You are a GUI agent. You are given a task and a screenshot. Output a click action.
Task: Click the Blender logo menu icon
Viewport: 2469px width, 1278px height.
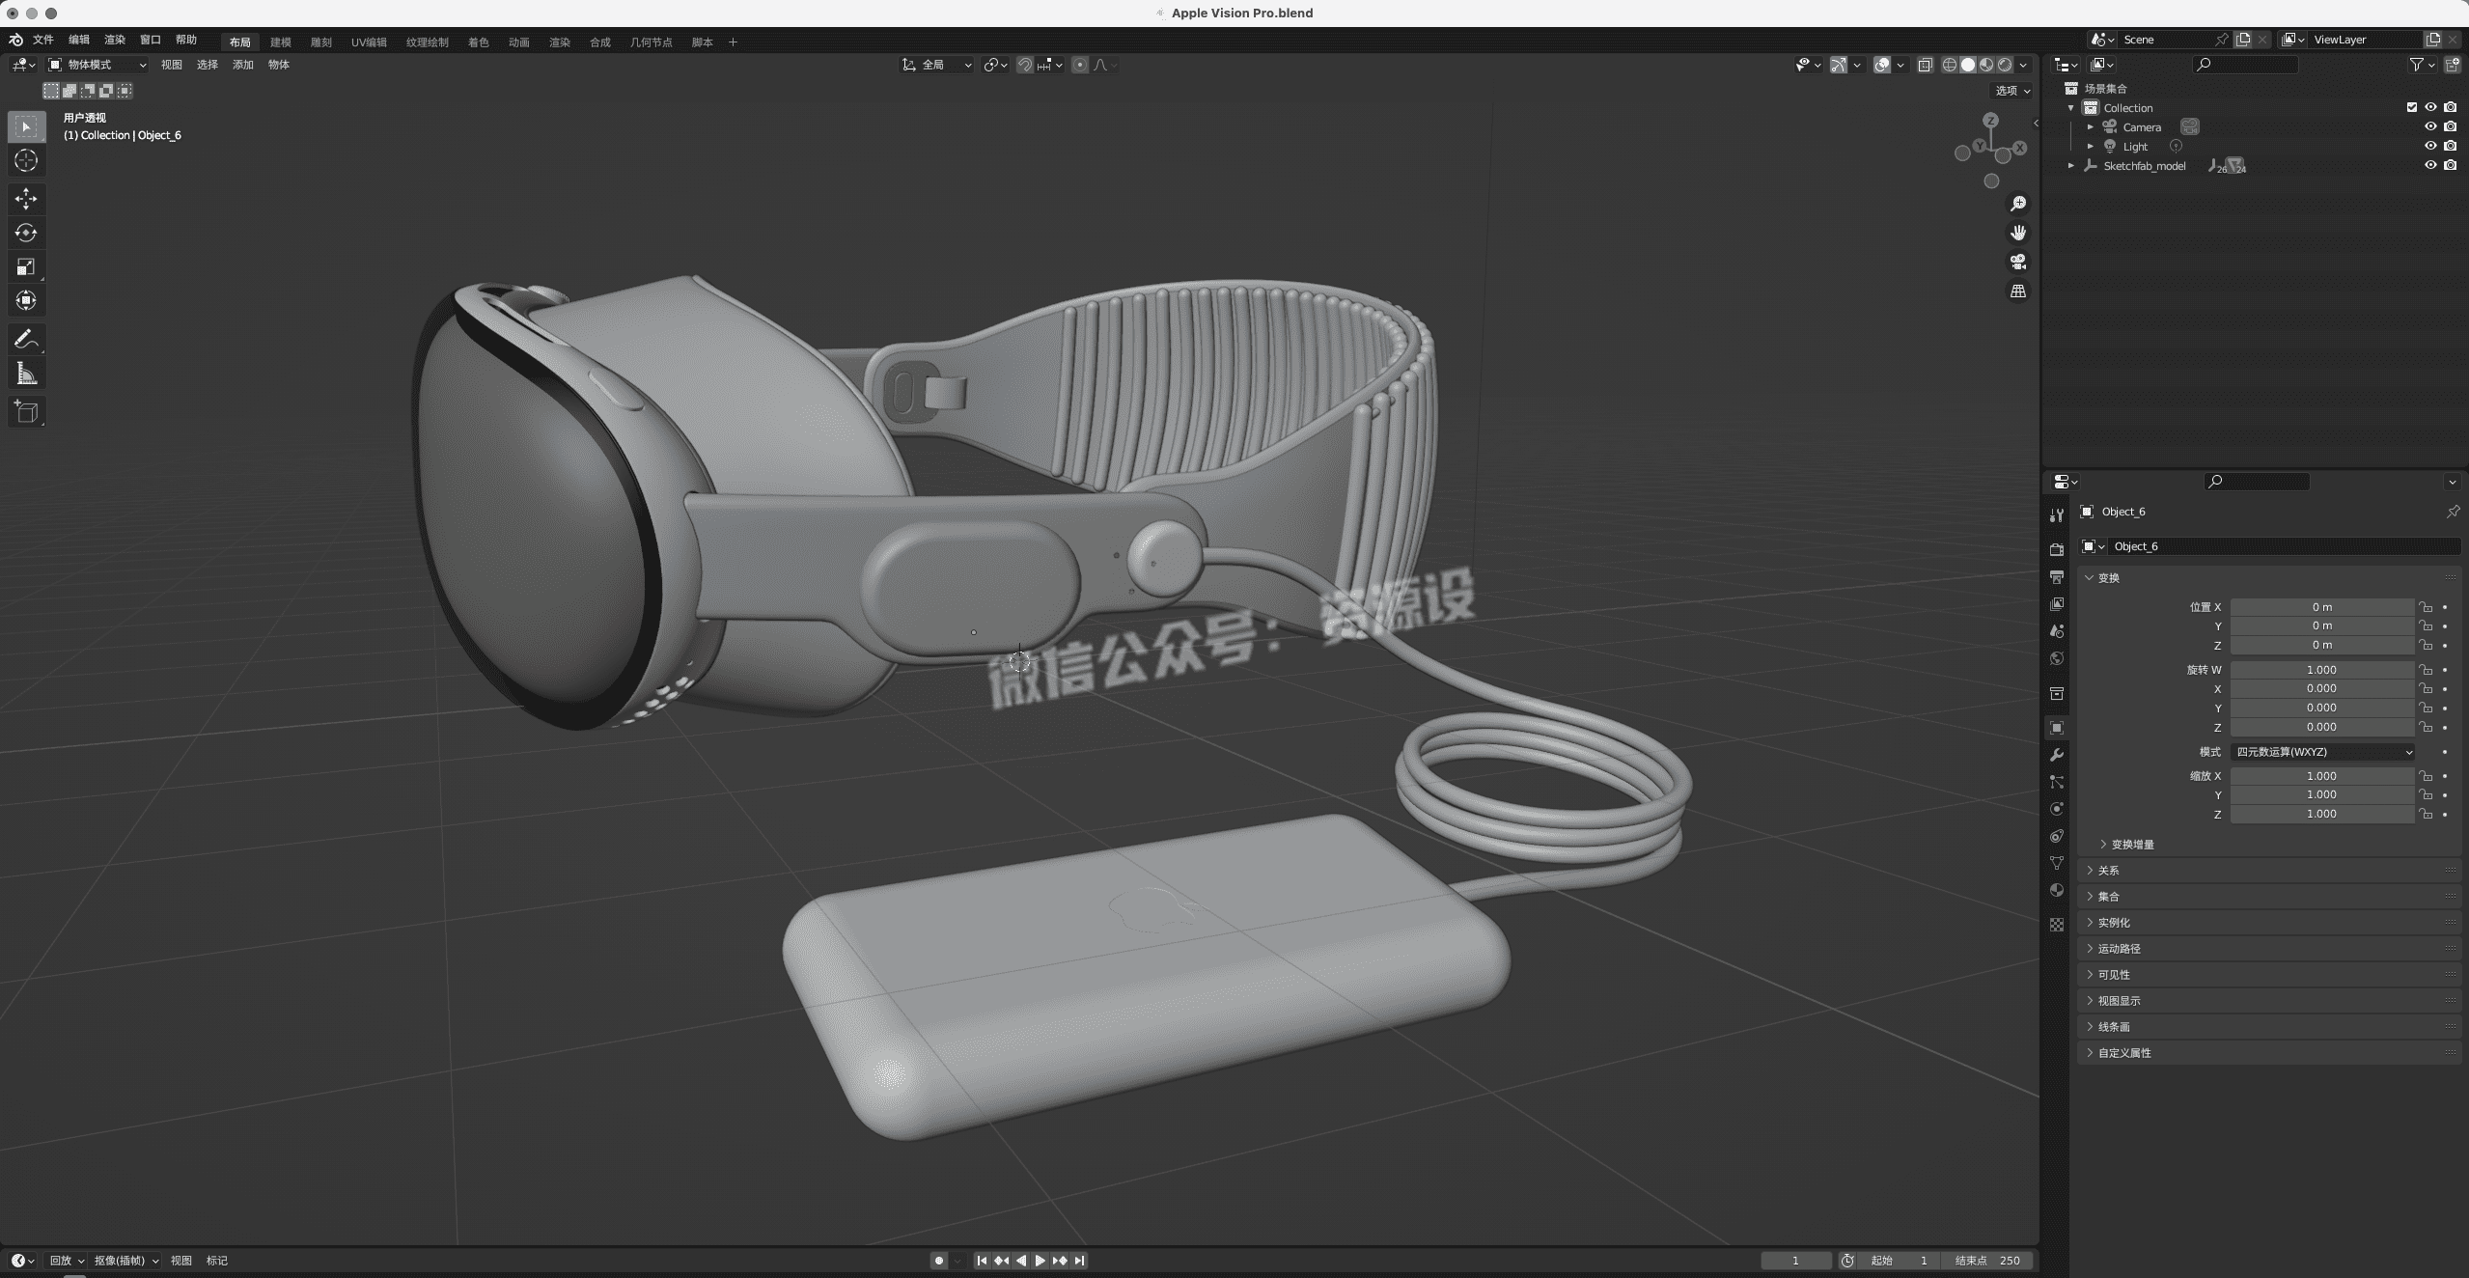15,40
